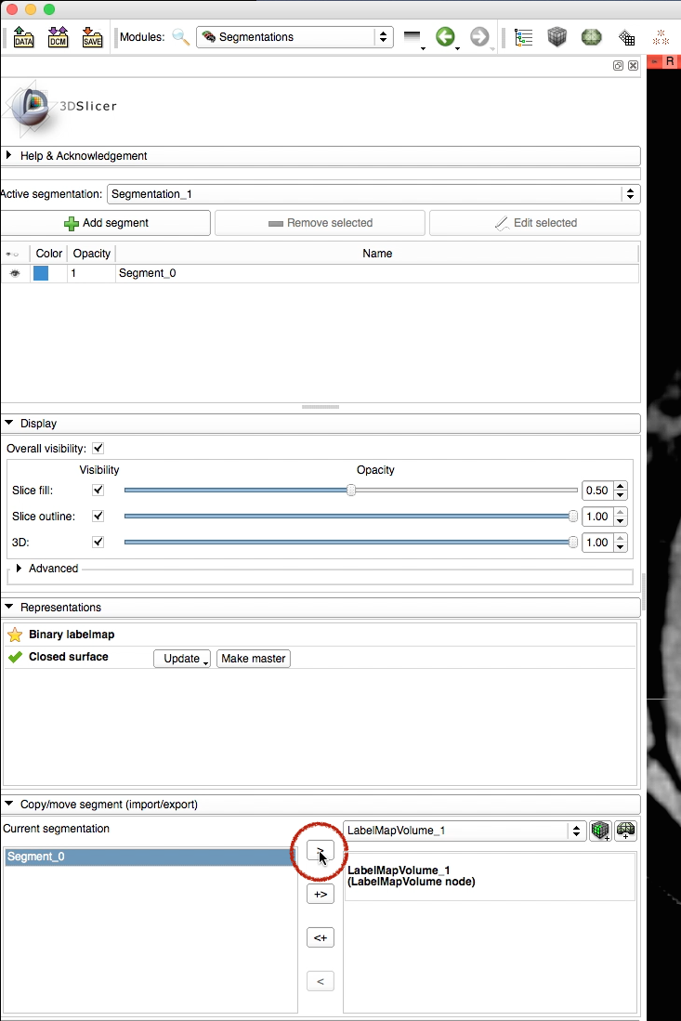The height and width of the screenshot is (1021, 681).
Task: Click Remove selected button
Action: 320,223
